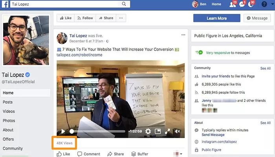Click 6,269,305 people like this text

(221, 84)
